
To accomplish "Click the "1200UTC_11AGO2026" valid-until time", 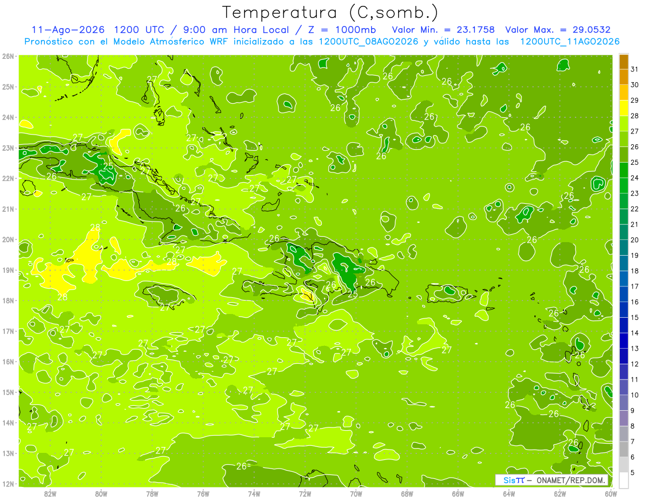I will (569, 42).
